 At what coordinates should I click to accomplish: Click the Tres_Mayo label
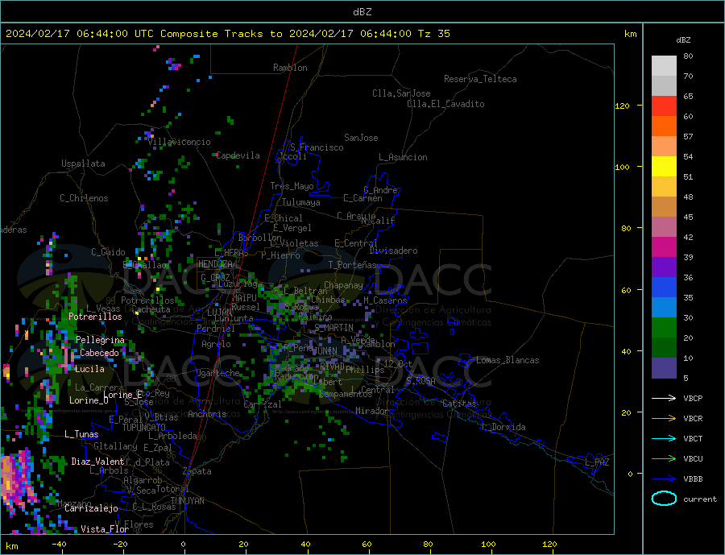[x=292, y=186]
